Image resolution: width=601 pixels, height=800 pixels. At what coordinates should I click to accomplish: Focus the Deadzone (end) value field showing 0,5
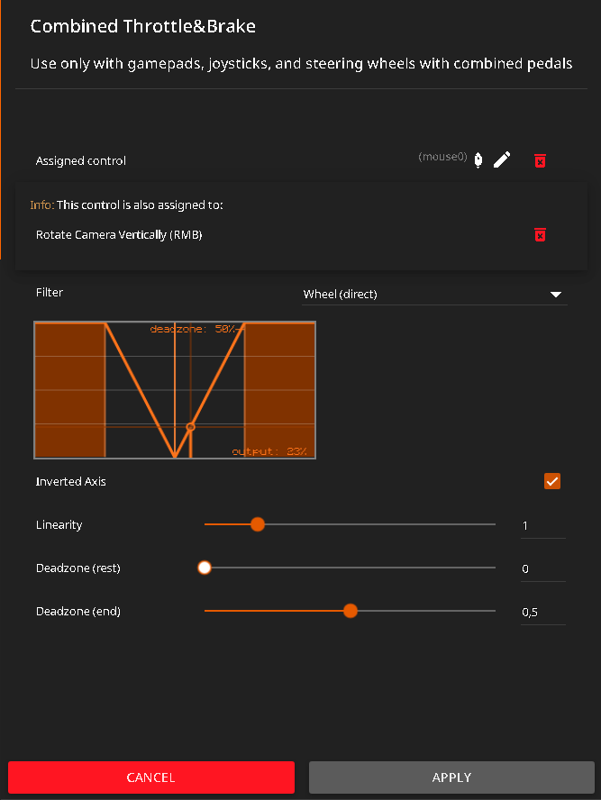pos(542,612)
